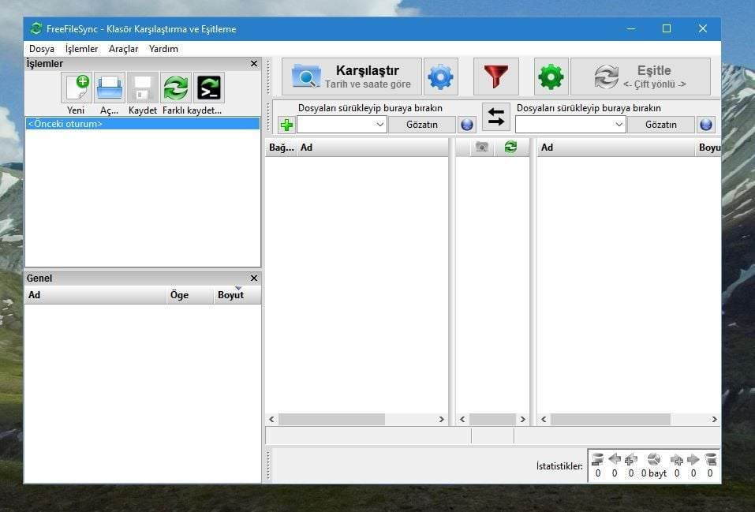The width and height of the screenshot is (755, 512).
Task: Click right cloud storage globe icon
Action: click(706, 125)
